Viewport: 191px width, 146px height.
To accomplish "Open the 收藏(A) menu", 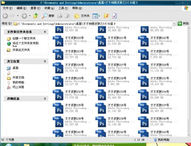I will (x=49, y=8).
